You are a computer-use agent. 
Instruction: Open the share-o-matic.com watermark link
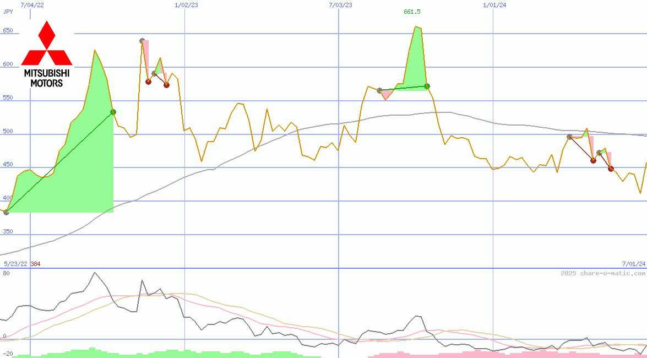point(603,273)
